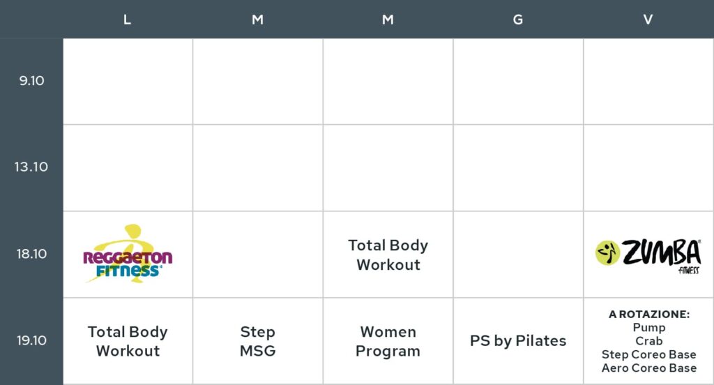The height and width of the screenshot is (385, 714).
Task: Open the Women Program class
Action: click(x=388, y=341)
